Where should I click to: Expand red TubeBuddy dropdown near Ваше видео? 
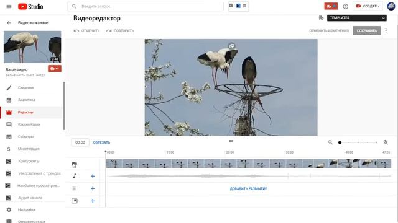pos(55,69)
